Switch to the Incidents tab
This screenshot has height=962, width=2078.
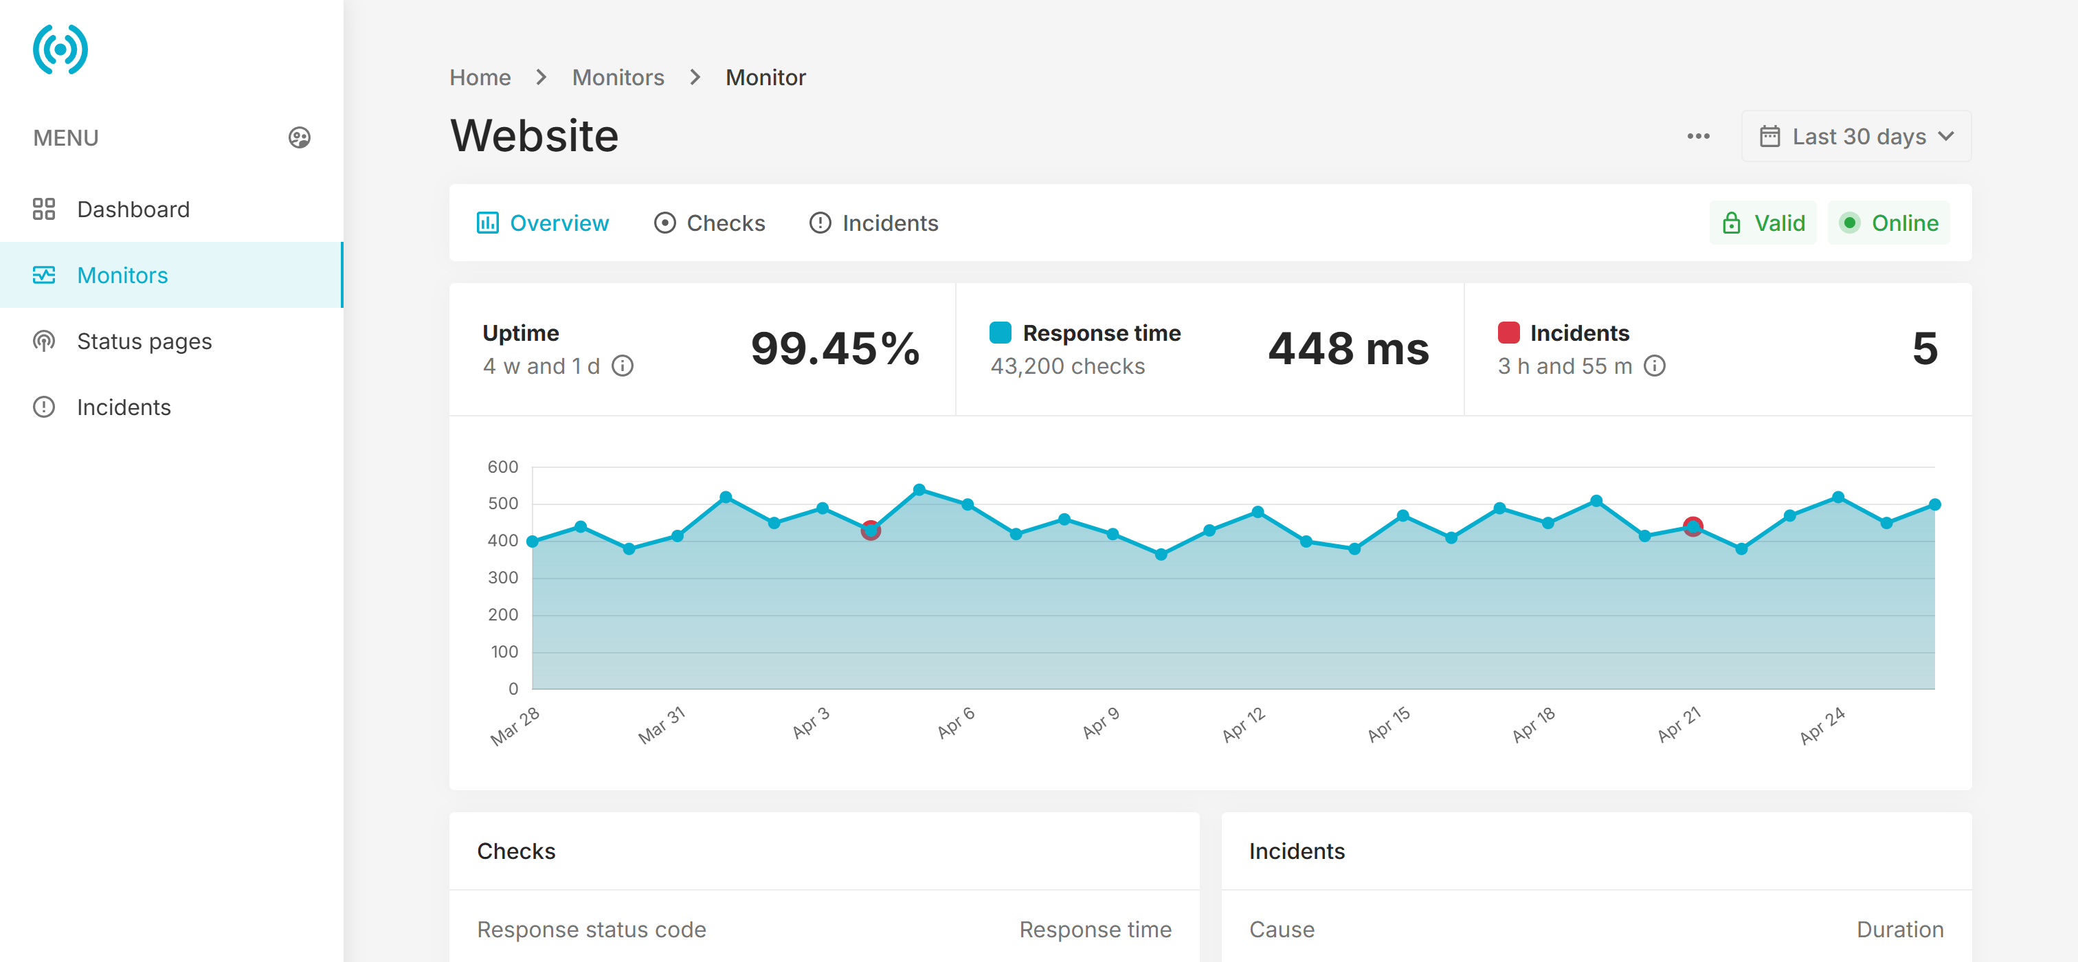click(873, 223)
